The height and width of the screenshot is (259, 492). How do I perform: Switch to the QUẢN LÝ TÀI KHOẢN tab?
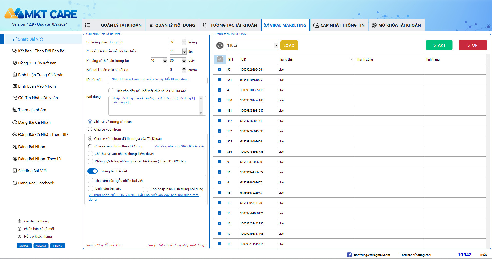pos(121,25)
